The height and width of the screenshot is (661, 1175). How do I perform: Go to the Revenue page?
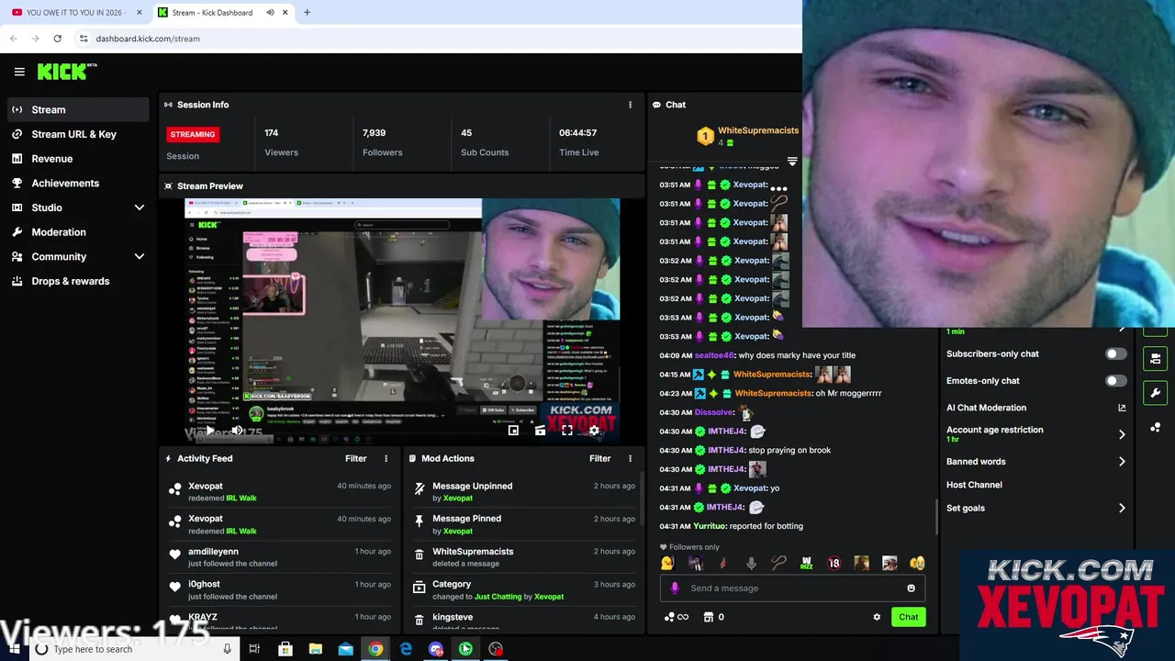(78, 159)
